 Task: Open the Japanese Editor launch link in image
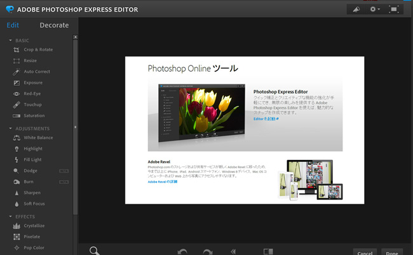[266, 119]
